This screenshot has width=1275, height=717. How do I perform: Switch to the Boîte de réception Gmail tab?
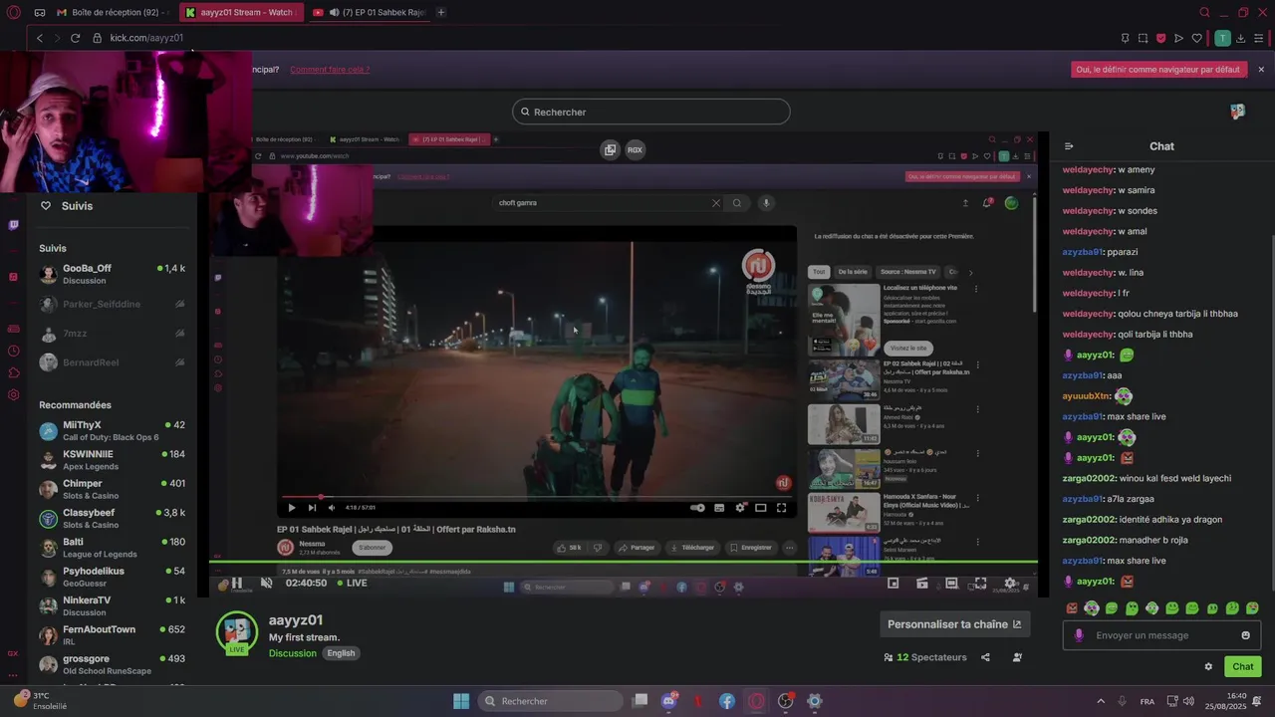pos(113,12)
